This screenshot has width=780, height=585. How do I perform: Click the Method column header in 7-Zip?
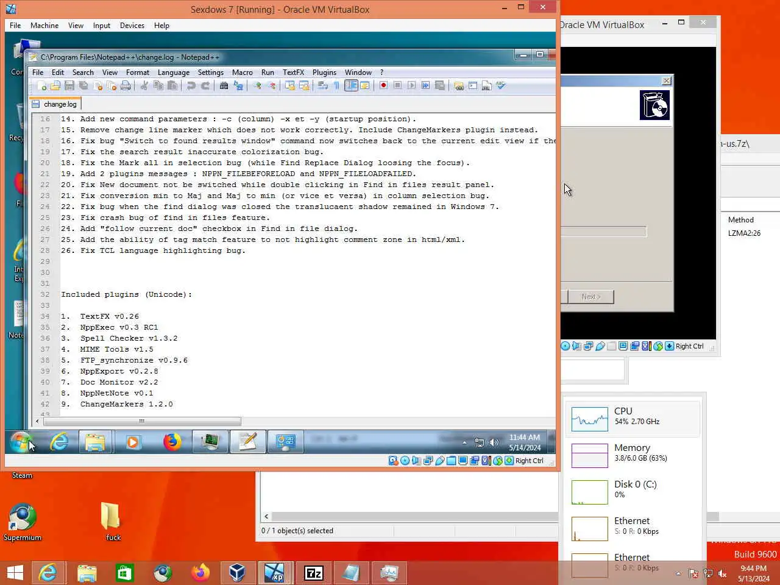pos(740,220)
